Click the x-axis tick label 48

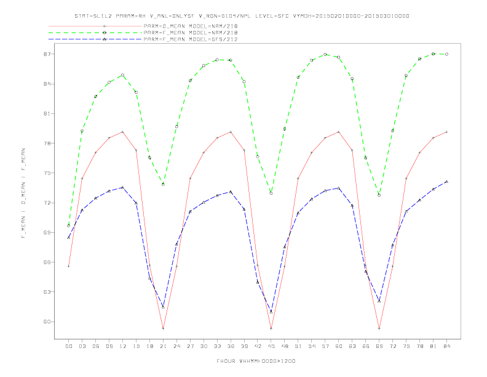tap(285, 346)
